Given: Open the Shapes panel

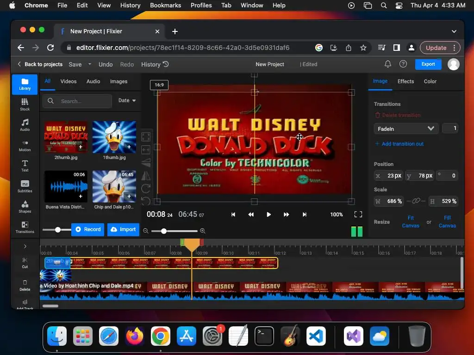Looking at the screenshot, I should point(25,207).
